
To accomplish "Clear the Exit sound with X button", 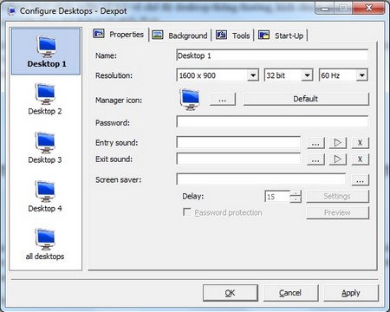I will pos(360,159).
